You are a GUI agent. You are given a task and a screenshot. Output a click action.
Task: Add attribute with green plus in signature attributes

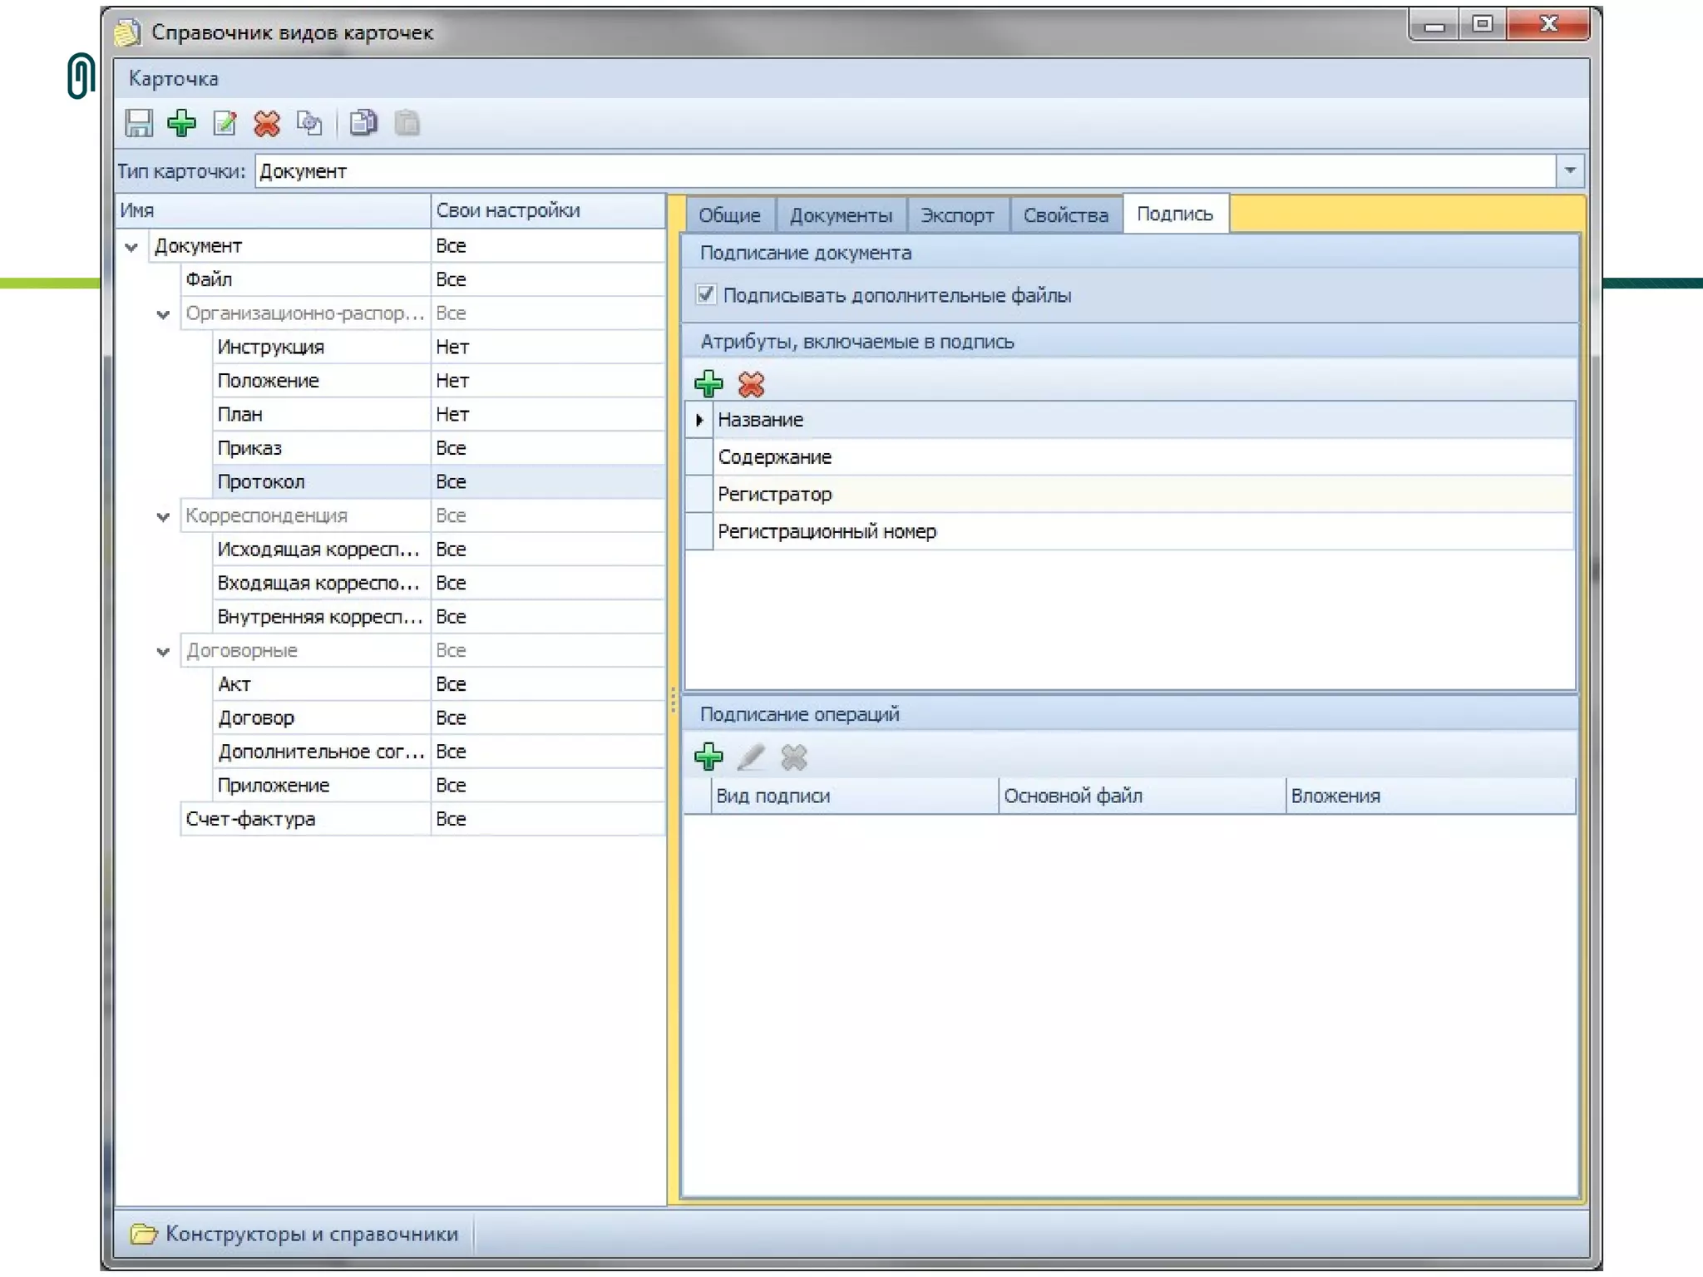[708, 383]
